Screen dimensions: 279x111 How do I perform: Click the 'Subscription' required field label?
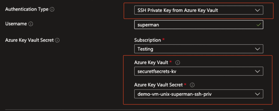pyautogui.click(x=147, y=40)
